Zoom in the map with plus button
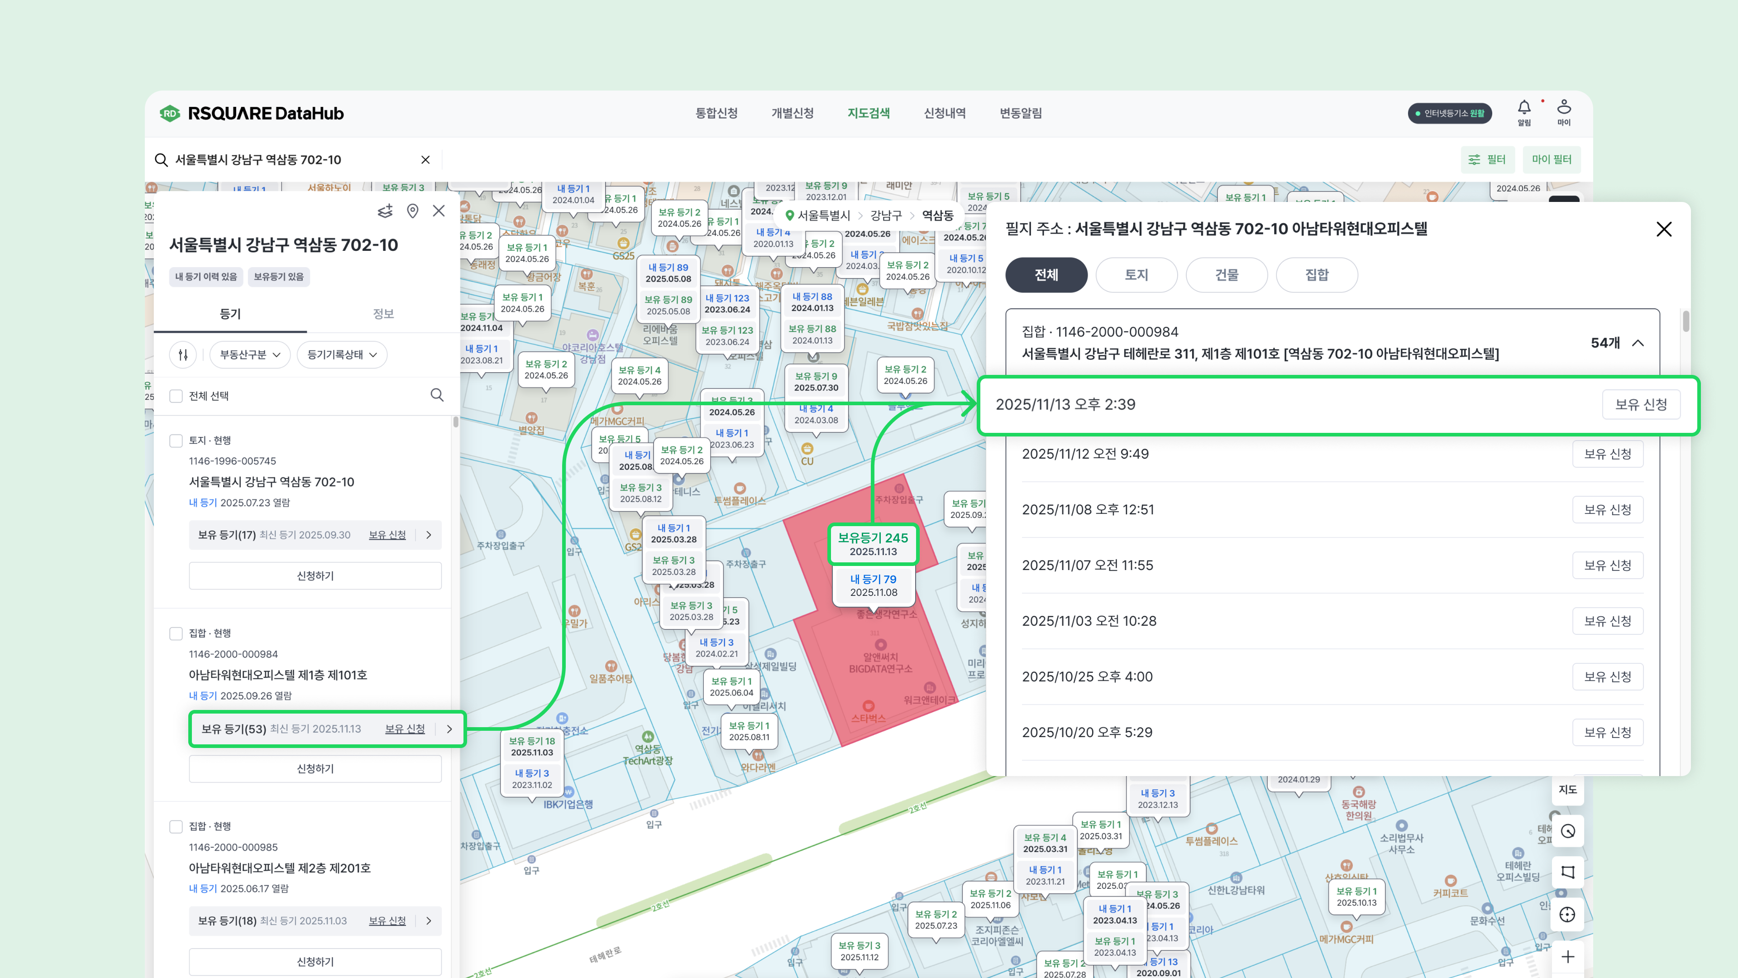Viewport: 1738px width, 978px height. tap(1567, 956)
